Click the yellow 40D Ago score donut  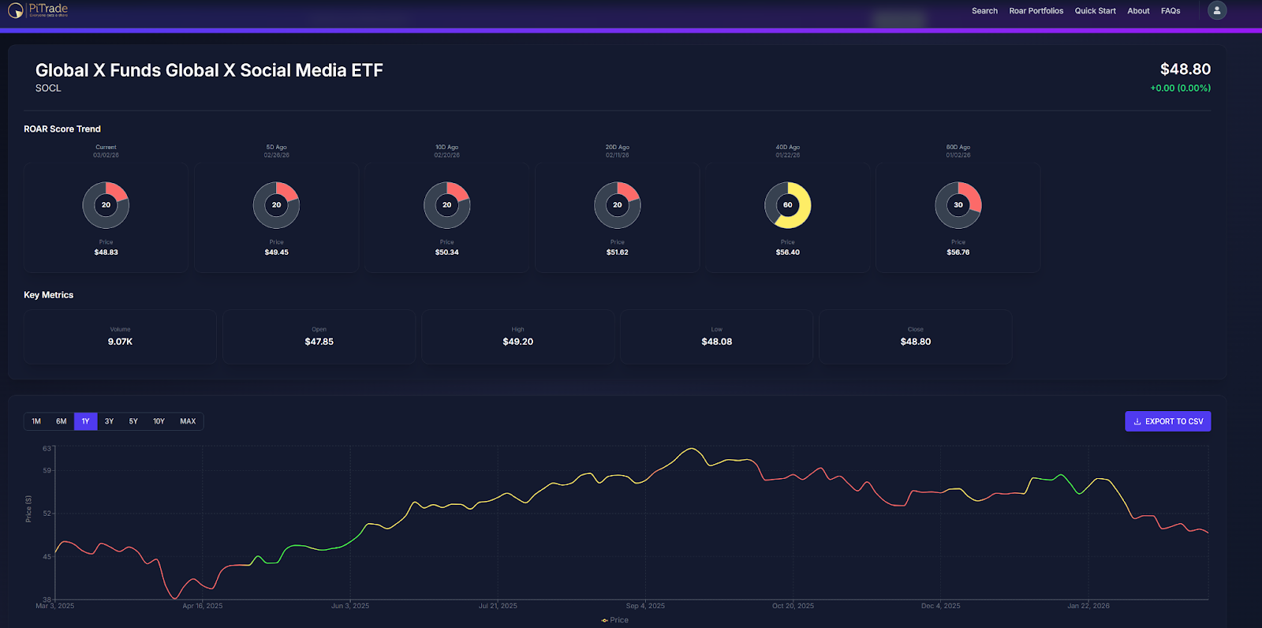click(x=788, y=205)
